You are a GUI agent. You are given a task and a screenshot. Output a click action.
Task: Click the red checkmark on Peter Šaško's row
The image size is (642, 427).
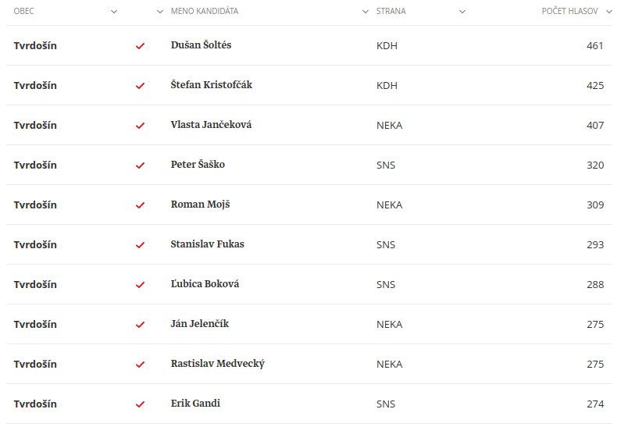[x=141, y=165]
